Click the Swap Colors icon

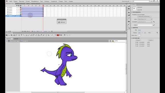pyautogui.click(x=61, y=35)
